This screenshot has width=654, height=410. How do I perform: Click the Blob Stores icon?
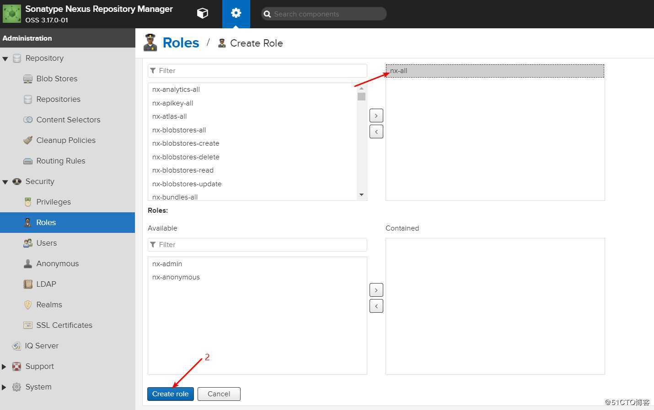click(28, 79)
